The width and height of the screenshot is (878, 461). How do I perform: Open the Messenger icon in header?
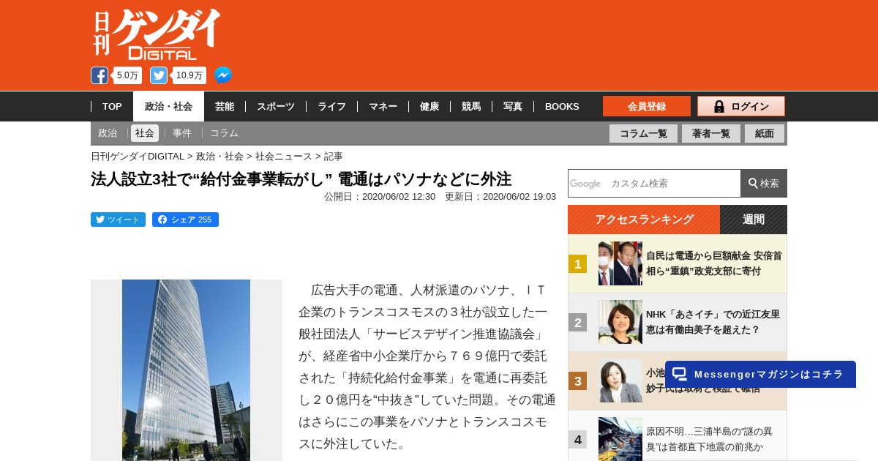tap(223, 75)
